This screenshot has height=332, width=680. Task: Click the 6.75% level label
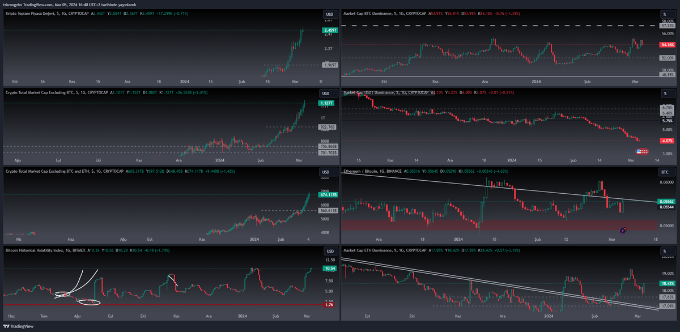click(666, 107)
